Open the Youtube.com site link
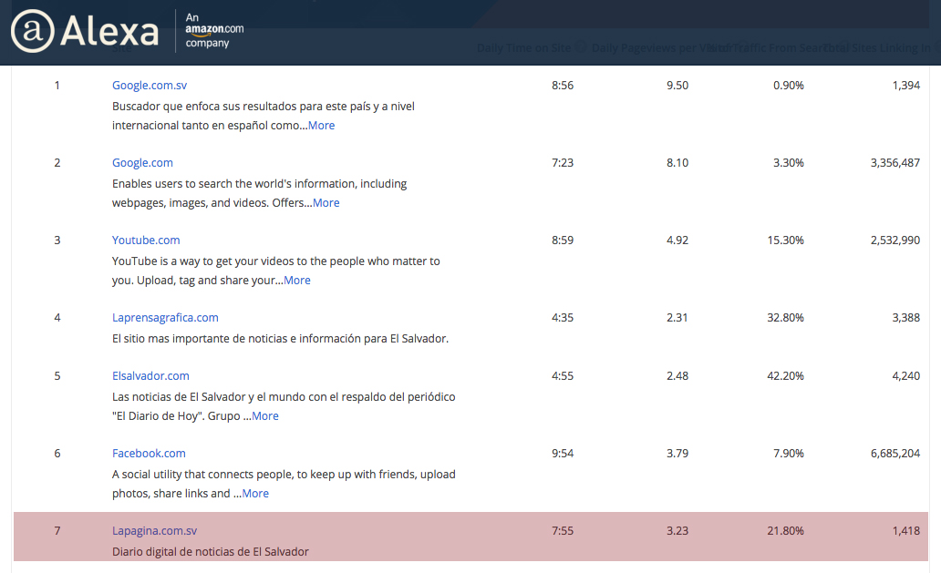 pos(146,240)
